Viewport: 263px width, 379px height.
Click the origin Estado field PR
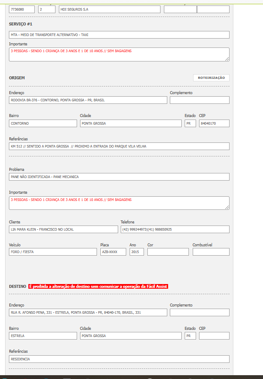(x=190, y=123)
